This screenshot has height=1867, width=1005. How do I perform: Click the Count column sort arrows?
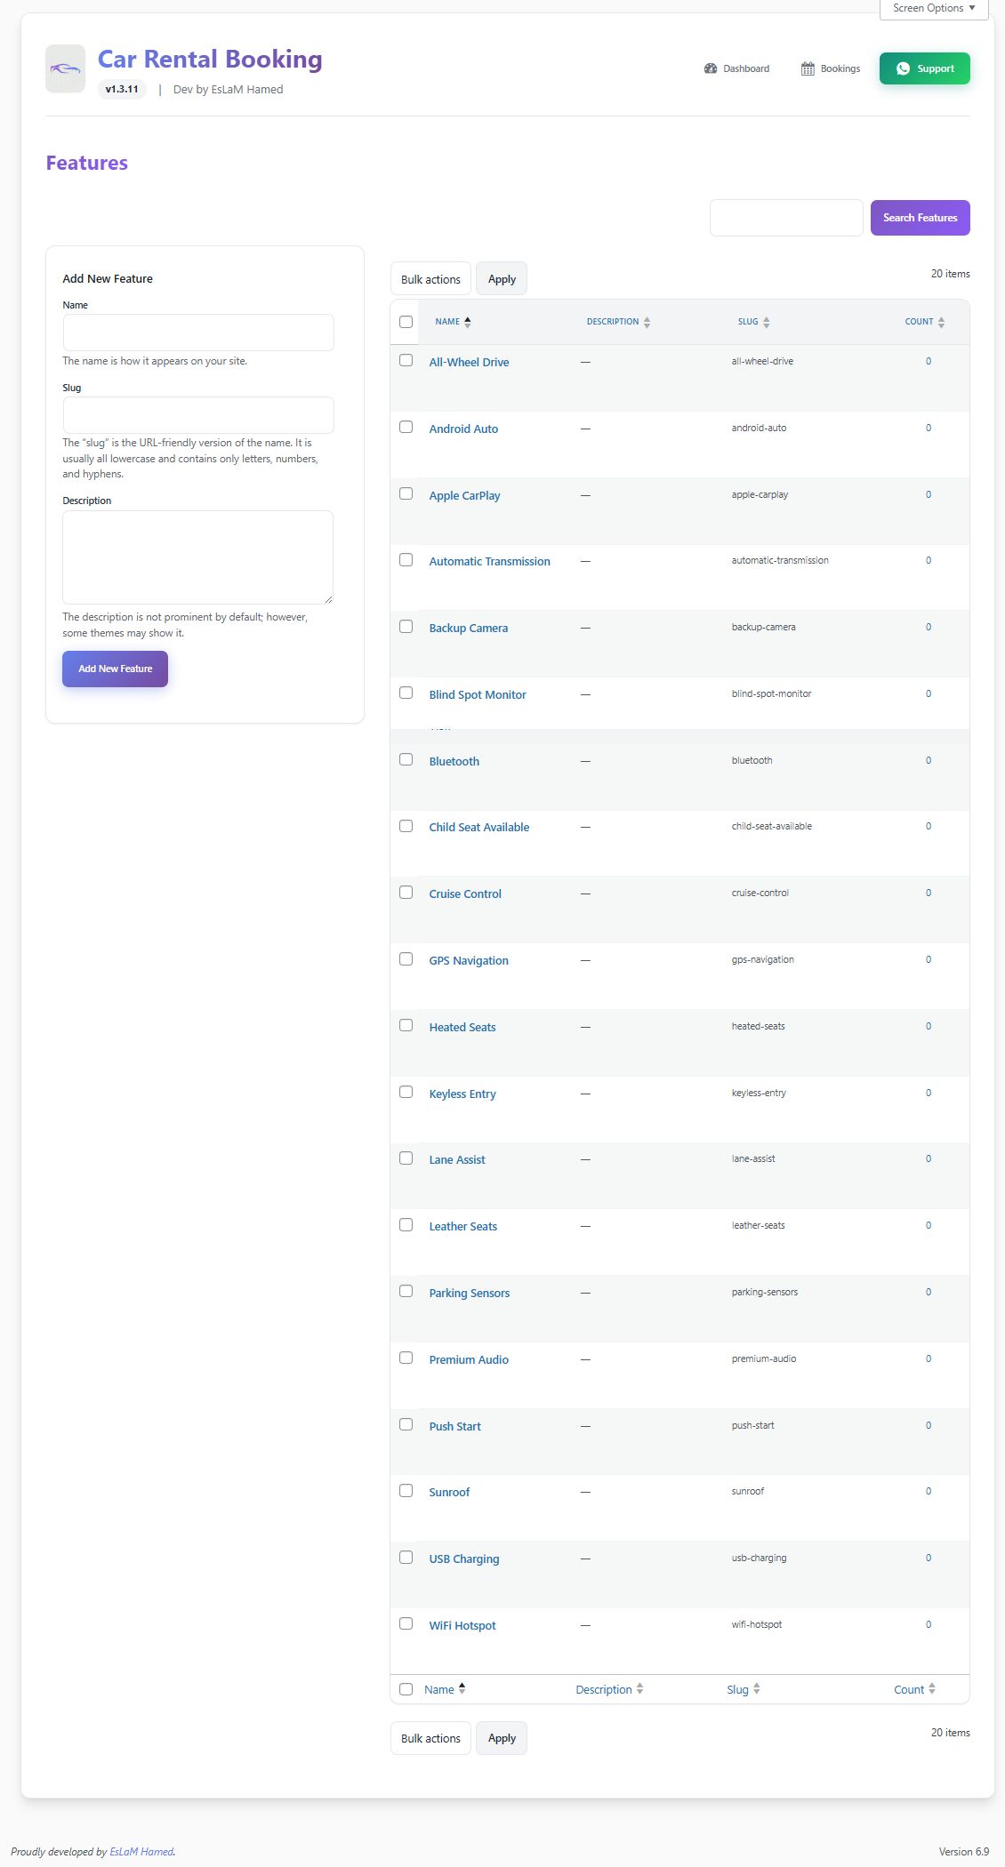coord(941,322)
